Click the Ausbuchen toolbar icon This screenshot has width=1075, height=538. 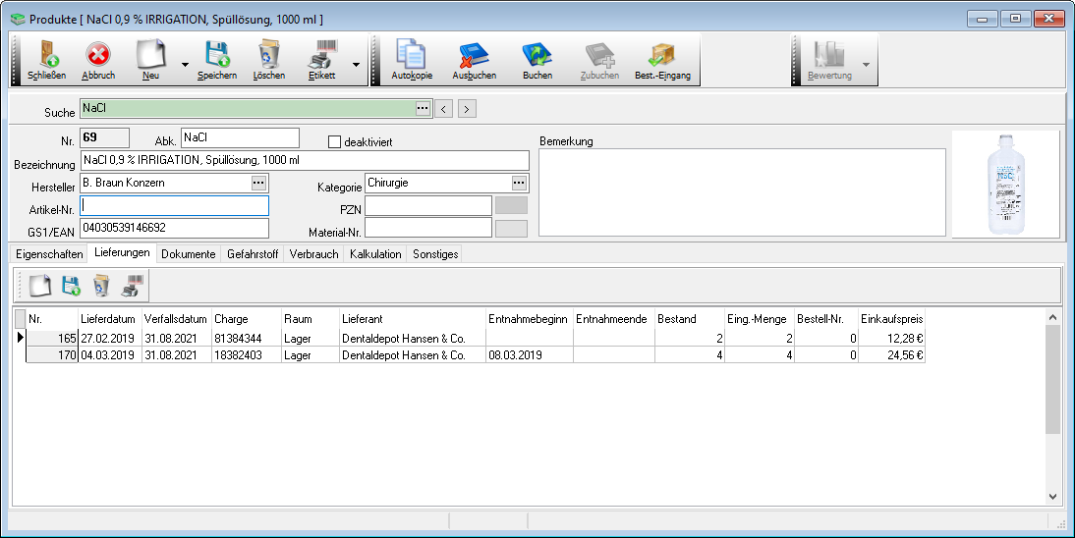coord(474,58)
